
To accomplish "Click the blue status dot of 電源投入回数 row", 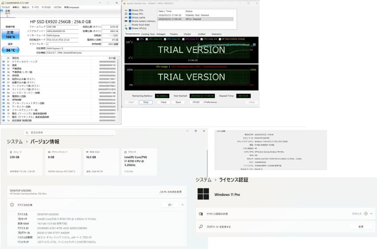I will pyautogui.click(x=3, y=96).
